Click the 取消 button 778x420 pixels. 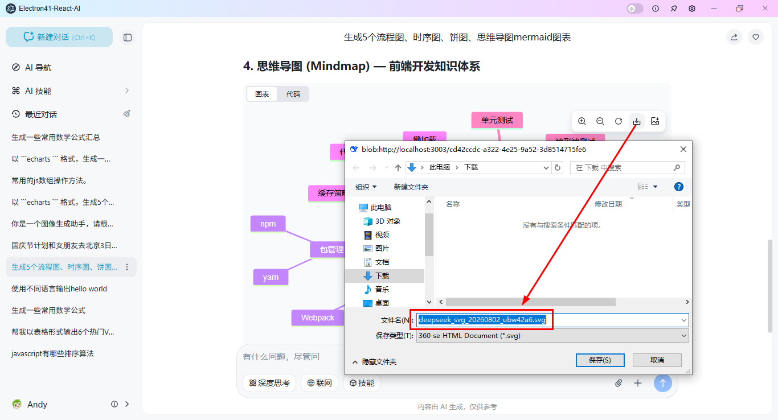point(657,360)
